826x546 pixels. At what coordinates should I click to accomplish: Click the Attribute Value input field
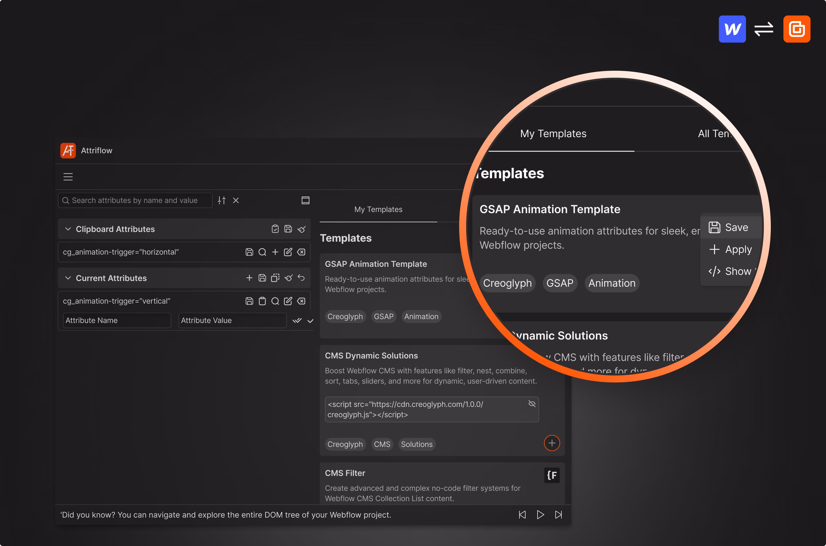pos(232,320)
